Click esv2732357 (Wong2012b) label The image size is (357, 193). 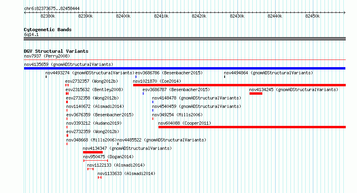click(x=91, y=81)
